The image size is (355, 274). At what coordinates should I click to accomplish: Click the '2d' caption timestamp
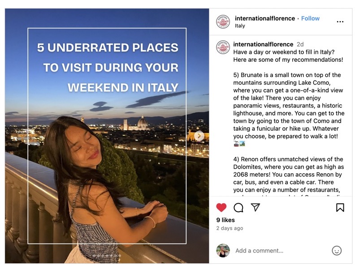(300, 44)
